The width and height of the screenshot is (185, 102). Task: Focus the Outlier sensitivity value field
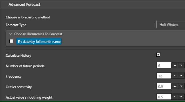(164, 86)
